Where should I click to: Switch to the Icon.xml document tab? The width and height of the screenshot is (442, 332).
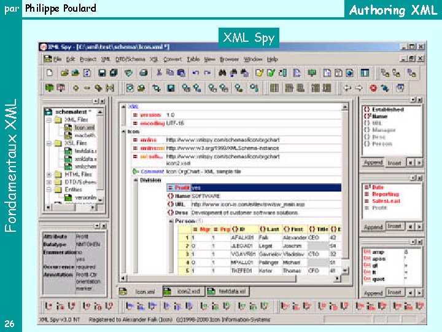[139, 291]
